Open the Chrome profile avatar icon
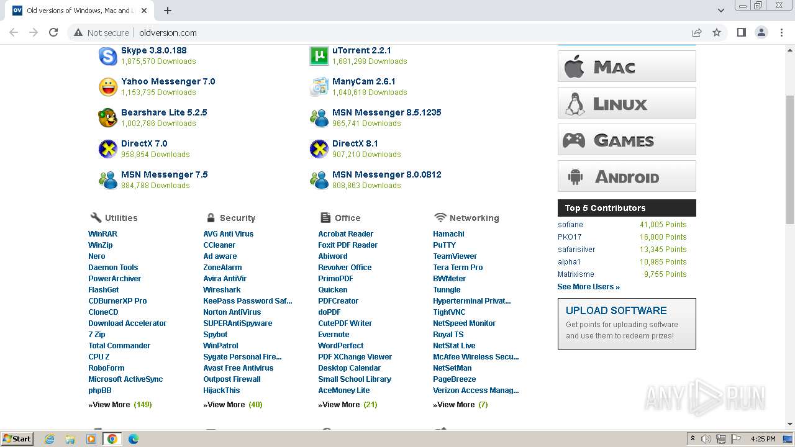The width and height of the screenshot is (795, 447). pos(761,32)
